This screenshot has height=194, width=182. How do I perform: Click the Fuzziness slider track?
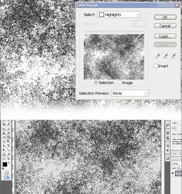point(114,31)
